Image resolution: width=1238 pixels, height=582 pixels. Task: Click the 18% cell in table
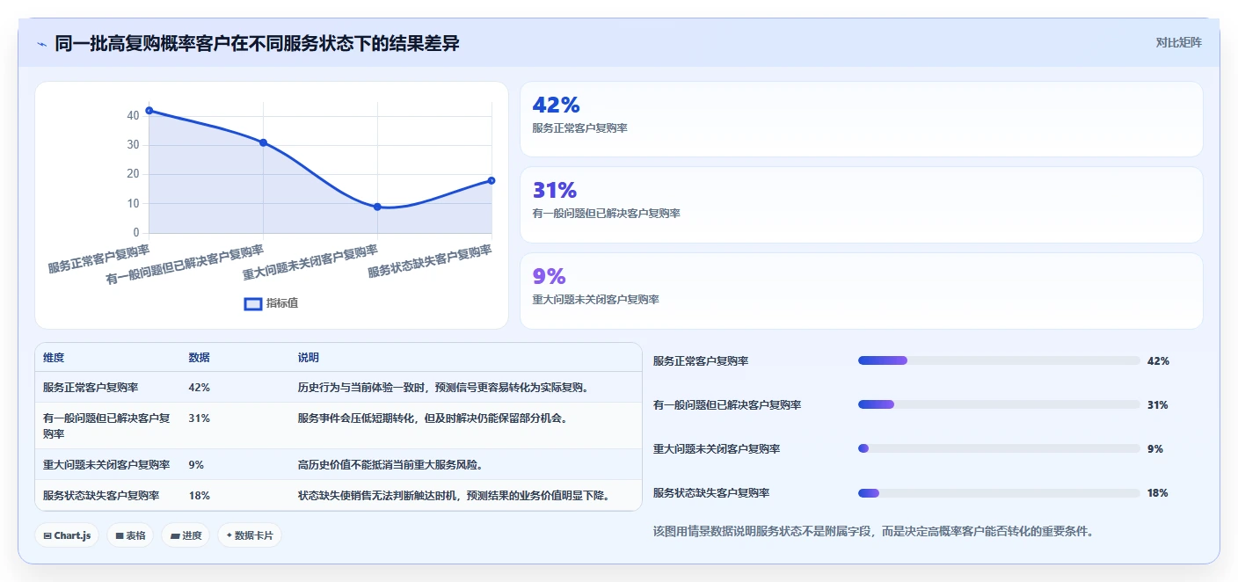coord(199,495)
